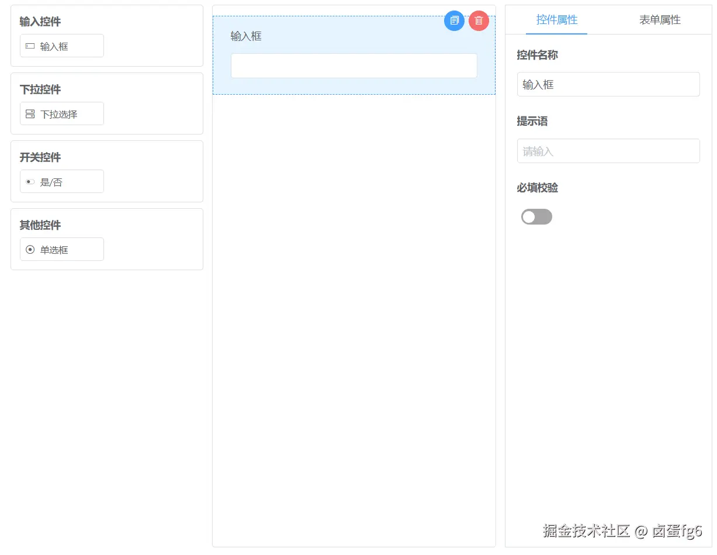
Task: Switch to the 表单属性 tab
Action: (659, 19)
